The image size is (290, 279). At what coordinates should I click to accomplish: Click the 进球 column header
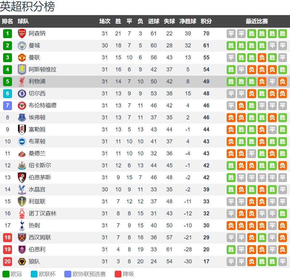tap(153, 21)
